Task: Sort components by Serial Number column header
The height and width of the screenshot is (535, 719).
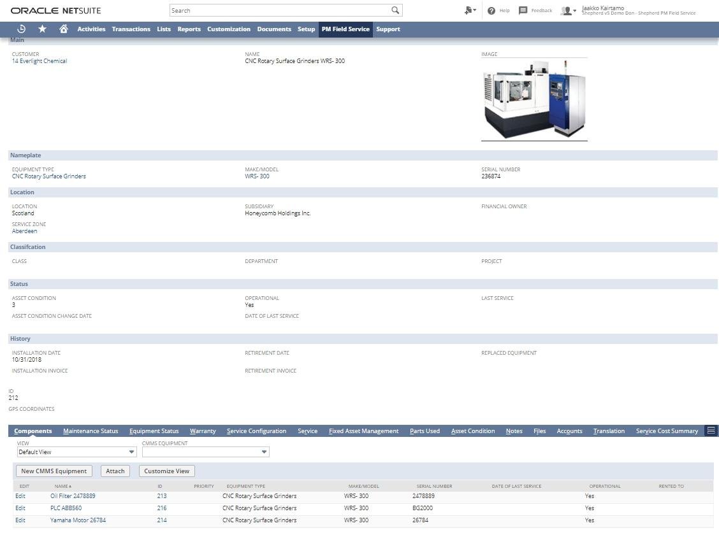Action: (x=434, y=486)
